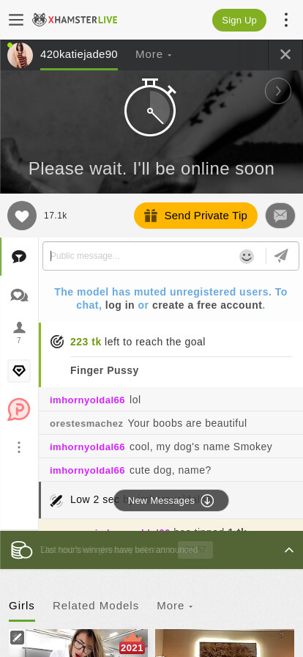Click the pink P tokens icon

tap(19, 409)
